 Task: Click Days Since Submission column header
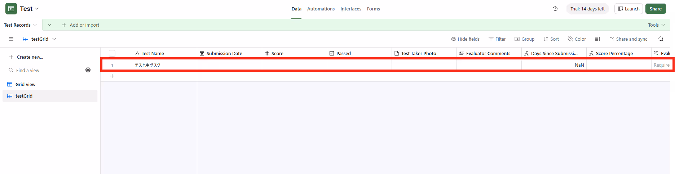coord(554,53)
